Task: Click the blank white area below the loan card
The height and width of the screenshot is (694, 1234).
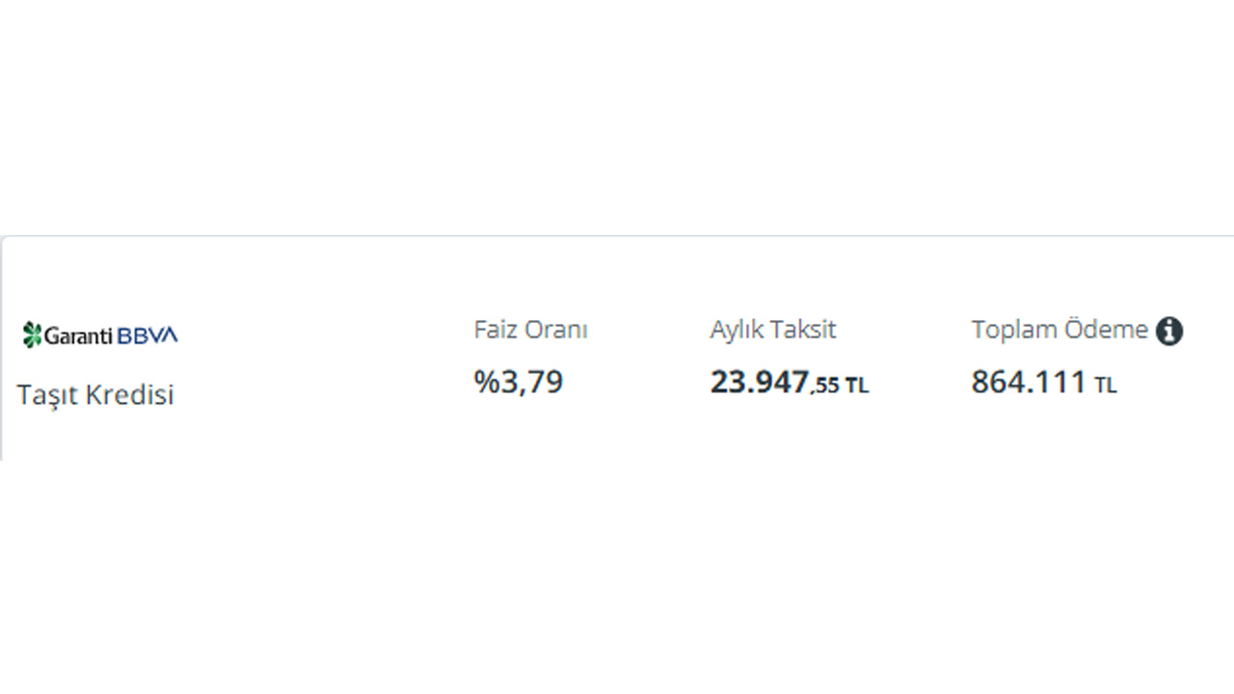Action: [x=617, y=578]
